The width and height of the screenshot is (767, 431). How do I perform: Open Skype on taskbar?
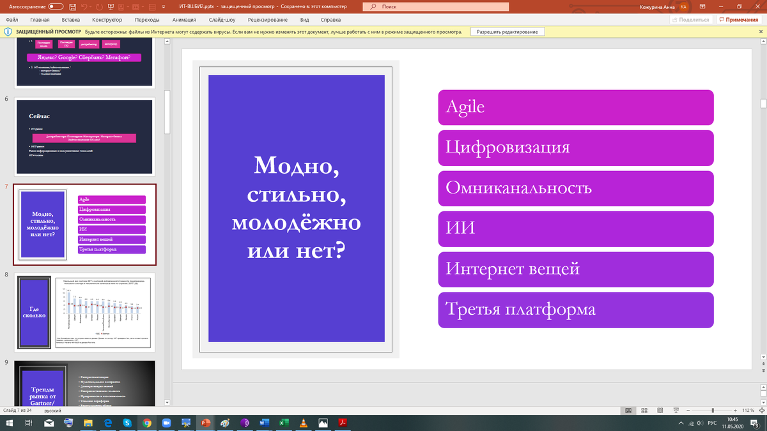(127, 423)
